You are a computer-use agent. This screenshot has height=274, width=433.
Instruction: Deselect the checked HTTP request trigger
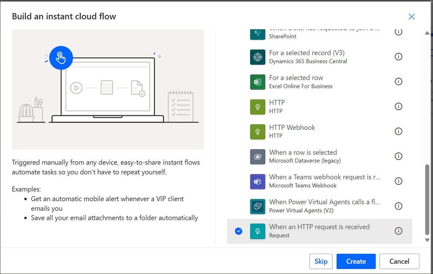pos(239,231)
